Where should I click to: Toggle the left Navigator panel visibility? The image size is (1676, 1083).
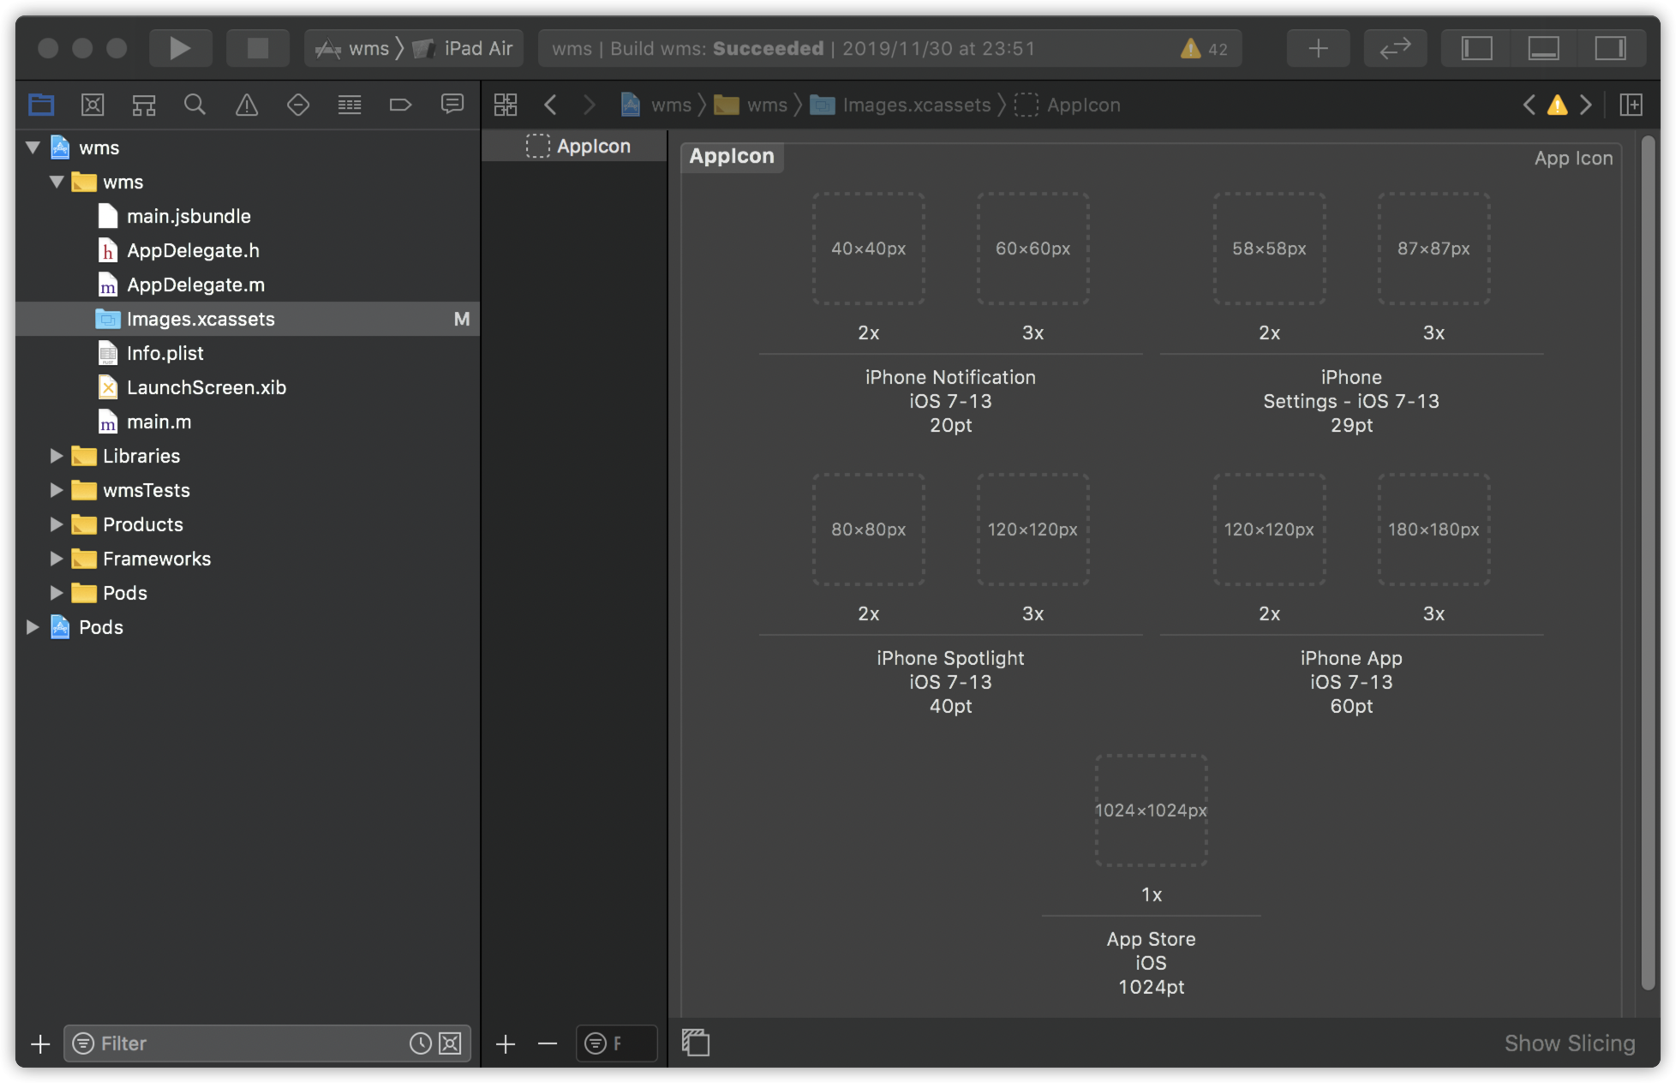(x=1476, y=48)
